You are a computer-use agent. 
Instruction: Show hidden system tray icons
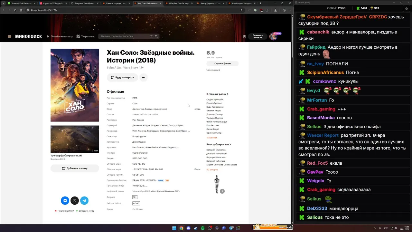click(x=374, y=228)
